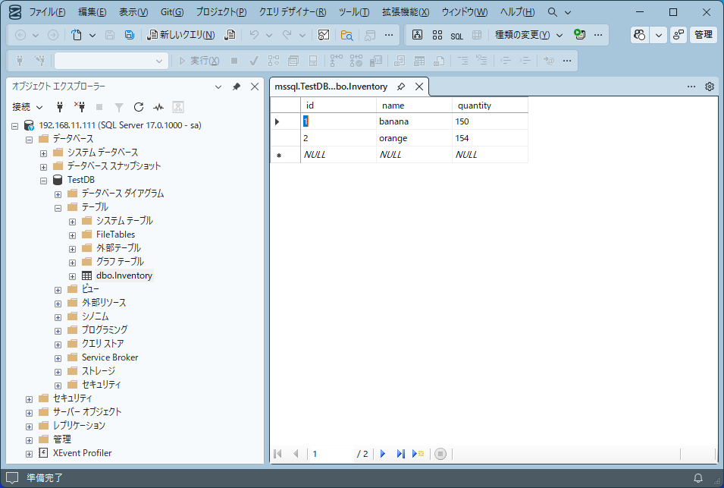This screenshot has width=724, height=488.
Task: Toggle the SQL pane display
Action: click(x=456, y=35)
